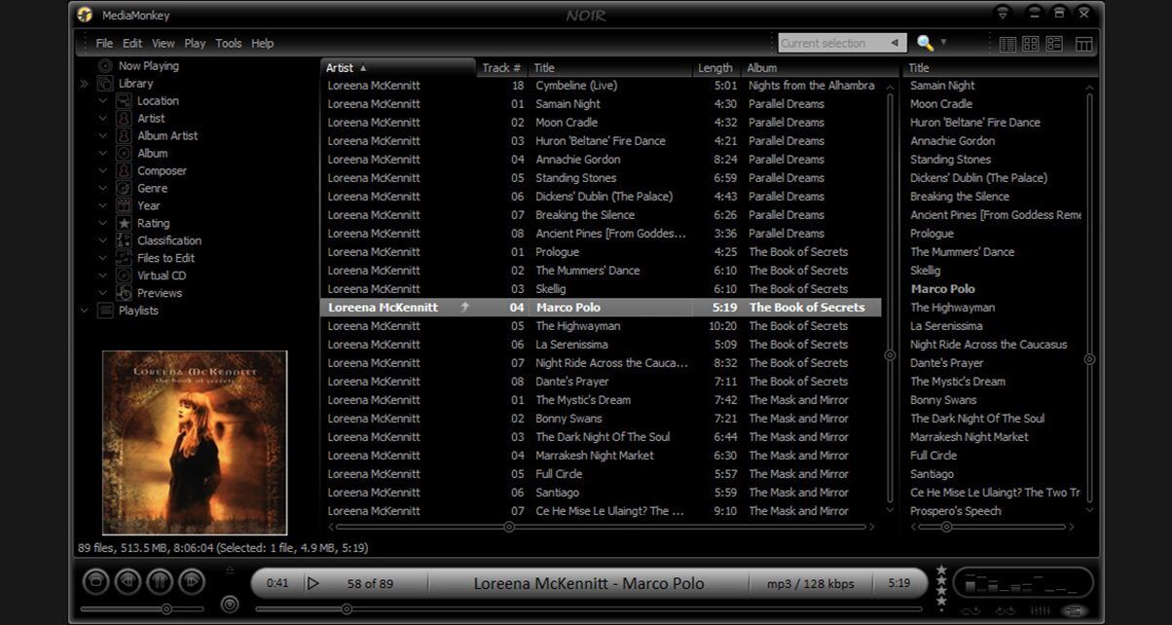
Task: Expand the Album Artist tree node
Action: coord(102,136)
